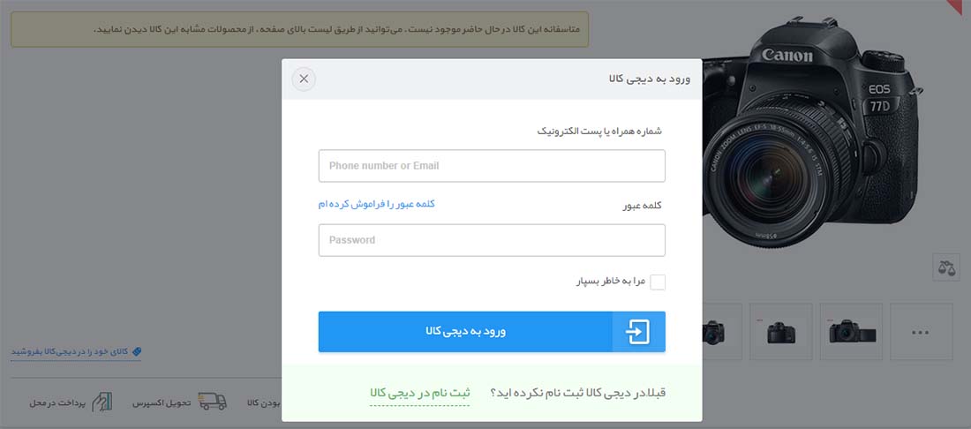The width and height of the screenshot is (971, 429).
Task: Click the login arrow icon on blue button
Action: 638,332
